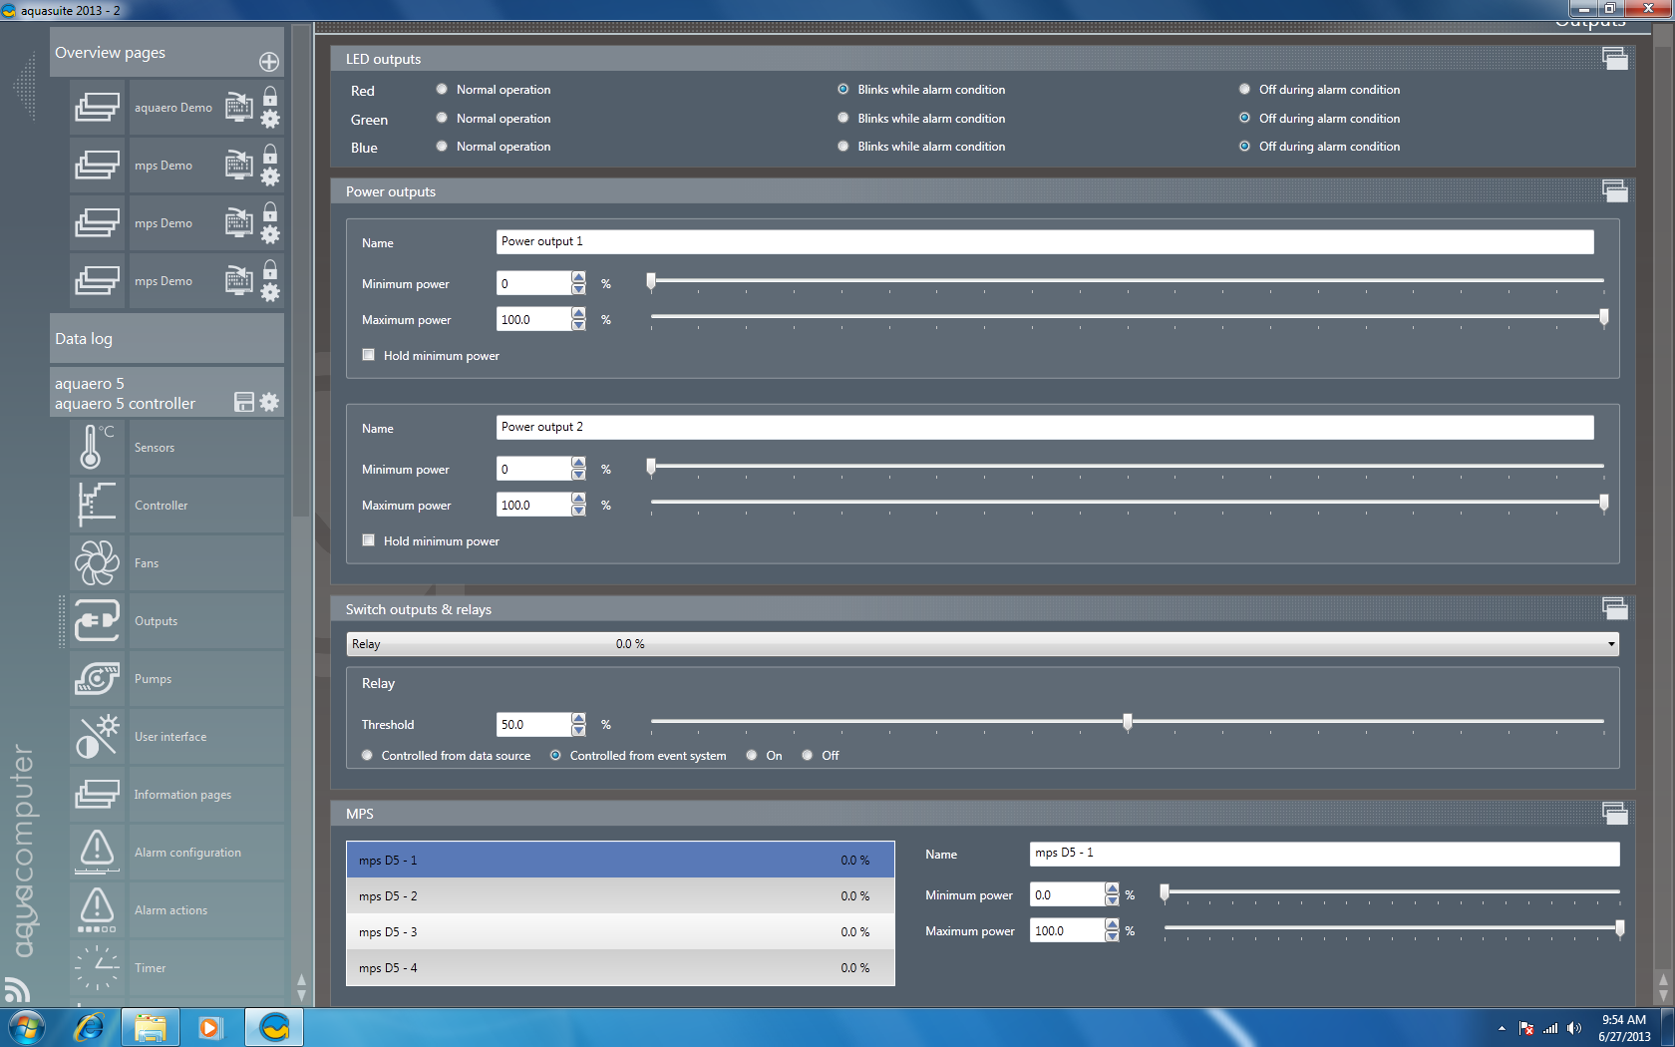Click the aquaero 5 controller settings gear
Screen dimensions: 1675x1047
point(269,402)
